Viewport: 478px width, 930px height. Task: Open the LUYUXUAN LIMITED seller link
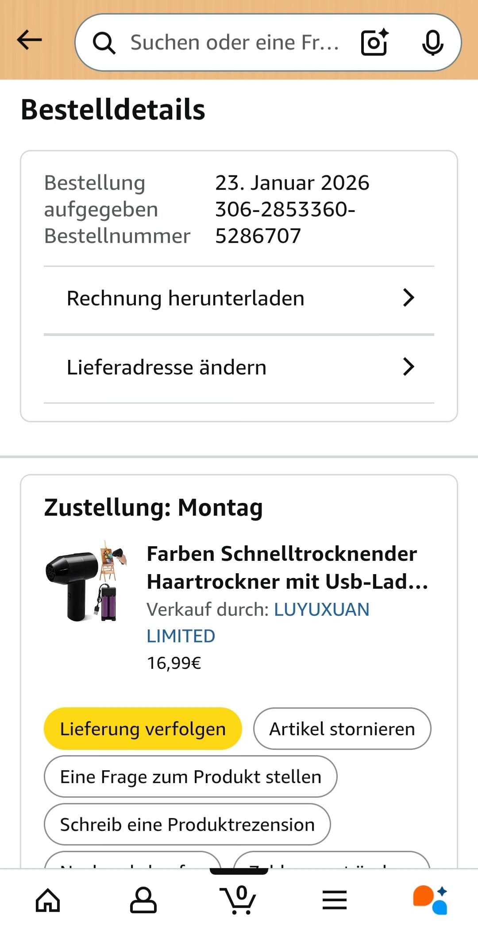point(321,610)
